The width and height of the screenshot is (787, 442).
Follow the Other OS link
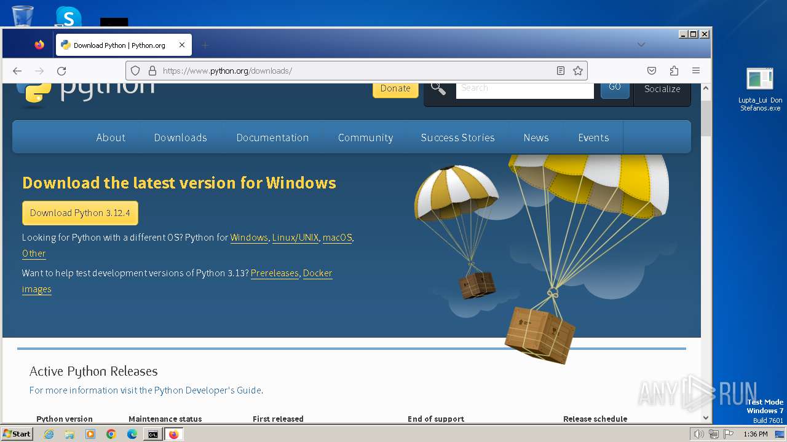tap(34, 254)
